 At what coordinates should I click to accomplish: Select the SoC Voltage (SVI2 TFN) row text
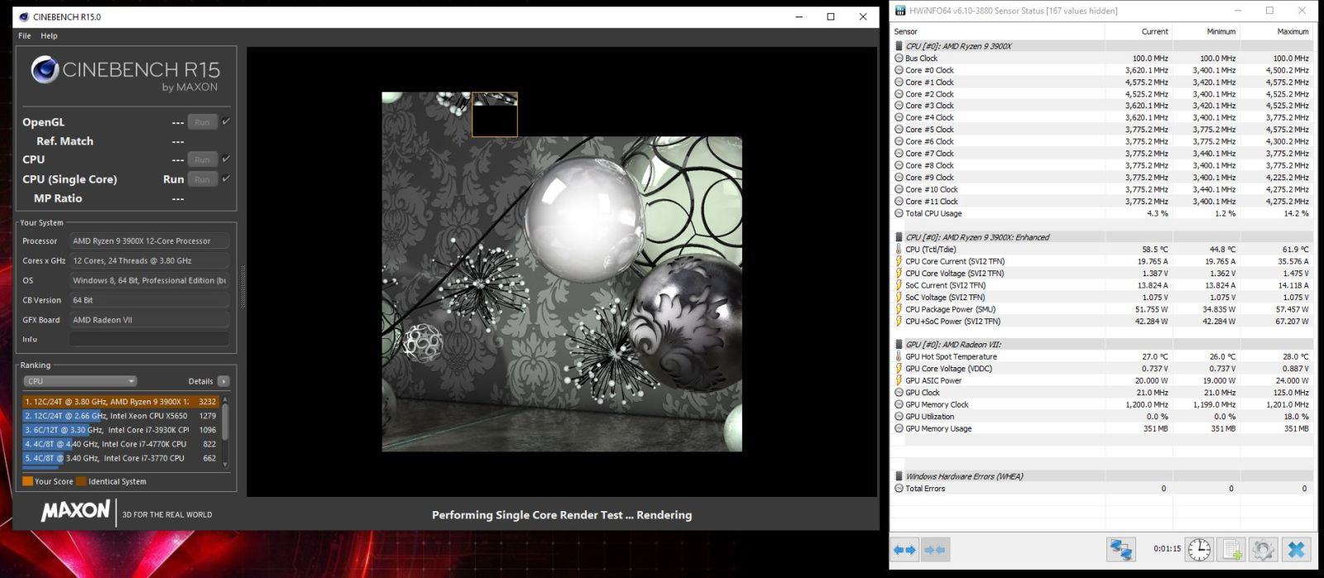(x=945, y=297)
